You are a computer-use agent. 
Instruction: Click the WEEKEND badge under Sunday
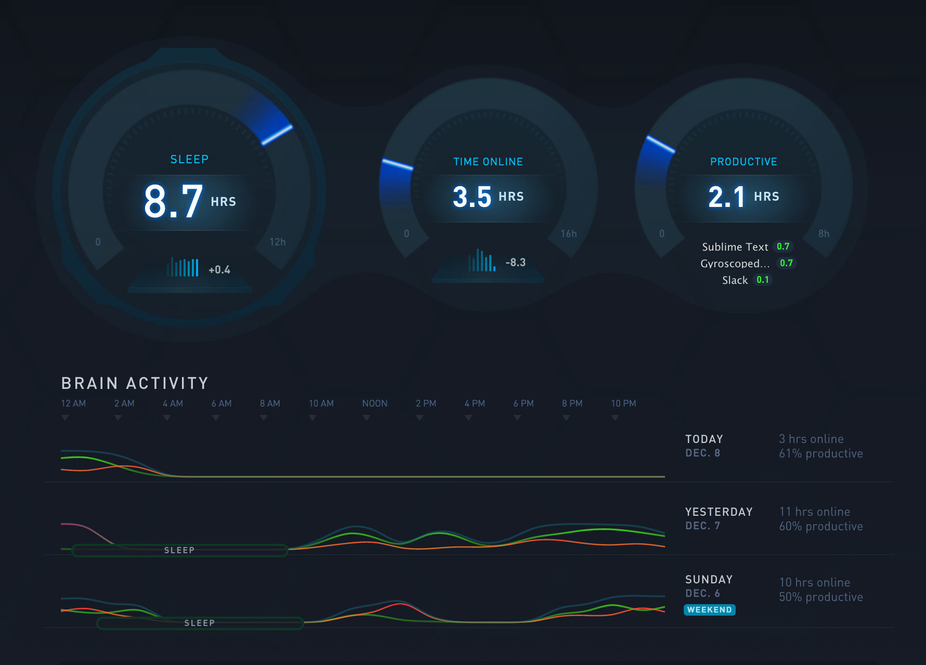click(x=709, y=609)
